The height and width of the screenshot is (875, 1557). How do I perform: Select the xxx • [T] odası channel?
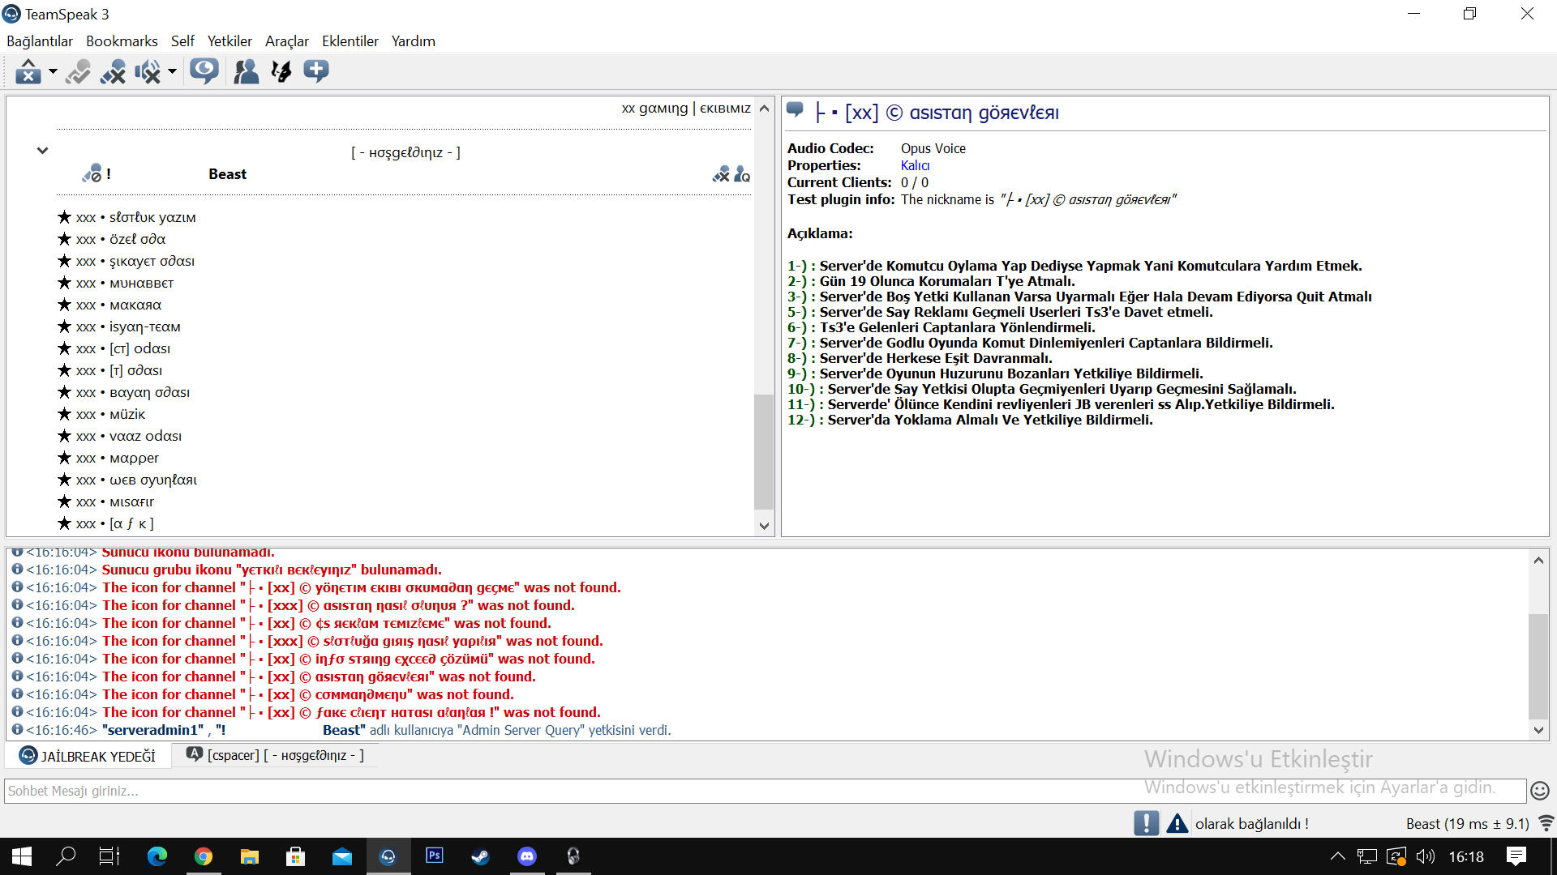click(119, 370)
